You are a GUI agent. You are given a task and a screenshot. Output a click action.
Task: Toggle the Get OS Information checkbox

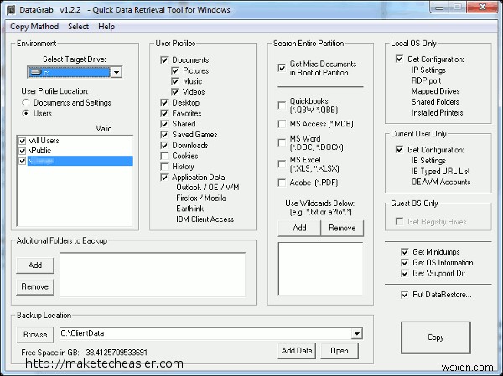click(405, 262)
